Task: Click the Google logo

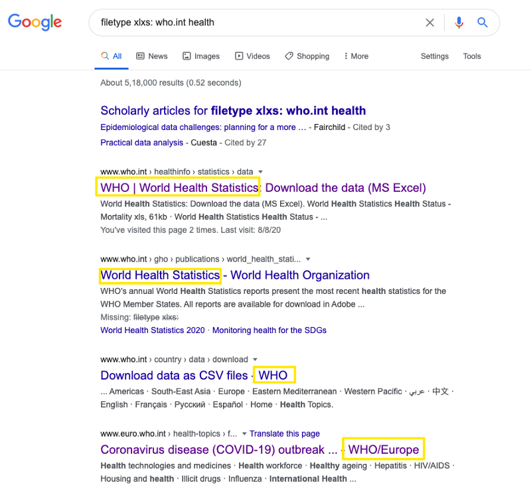Action: 35,22
